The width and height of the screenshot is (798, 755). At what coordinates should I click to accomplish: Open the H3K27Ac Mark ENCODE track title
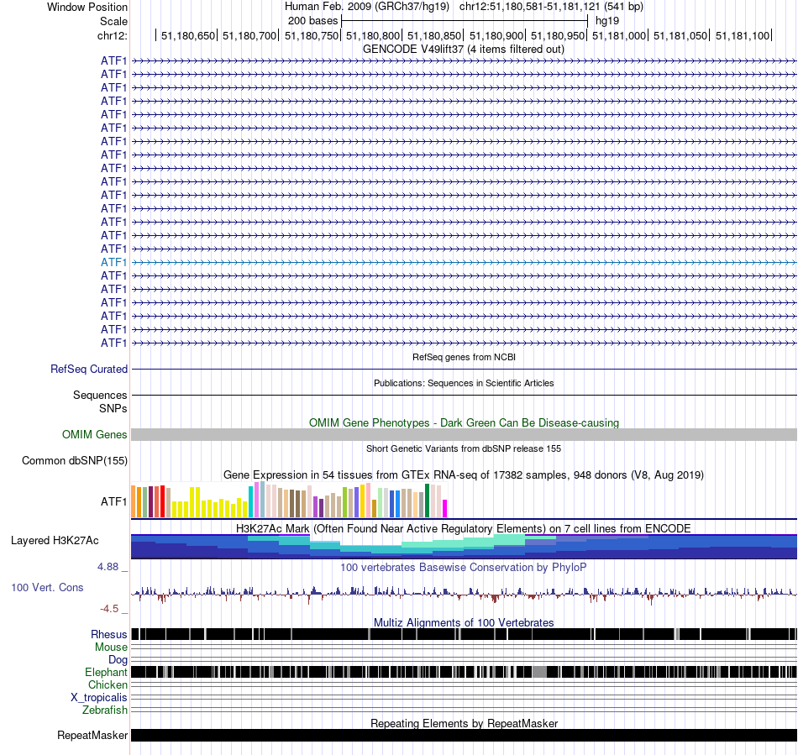pyautogui.click(x=463, y=528)
